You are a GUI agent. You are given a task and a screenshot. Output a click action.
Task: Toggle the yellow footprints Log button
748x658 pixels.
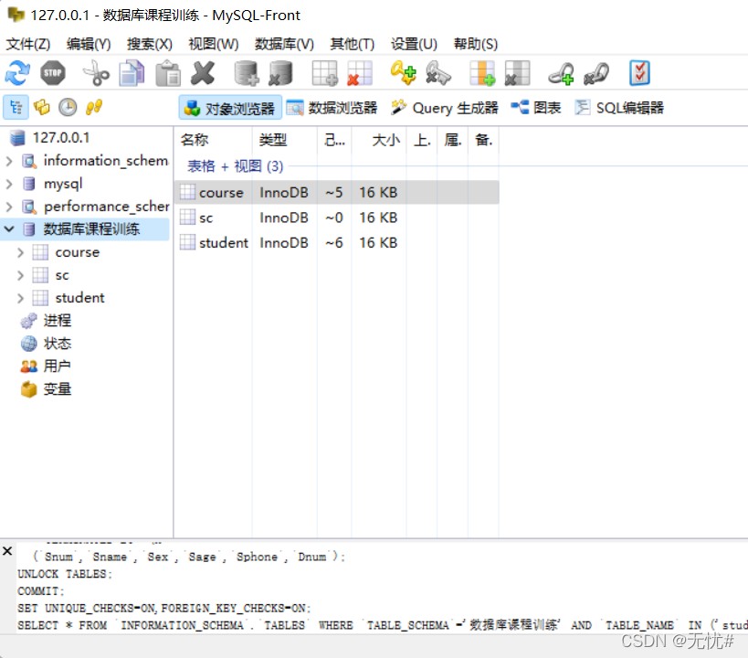[x=93, y=108]
